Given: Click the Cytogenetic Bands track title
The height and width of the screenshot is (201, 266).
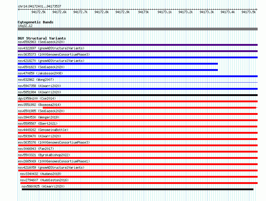Looking at the screenshot, I should (36, 22).
